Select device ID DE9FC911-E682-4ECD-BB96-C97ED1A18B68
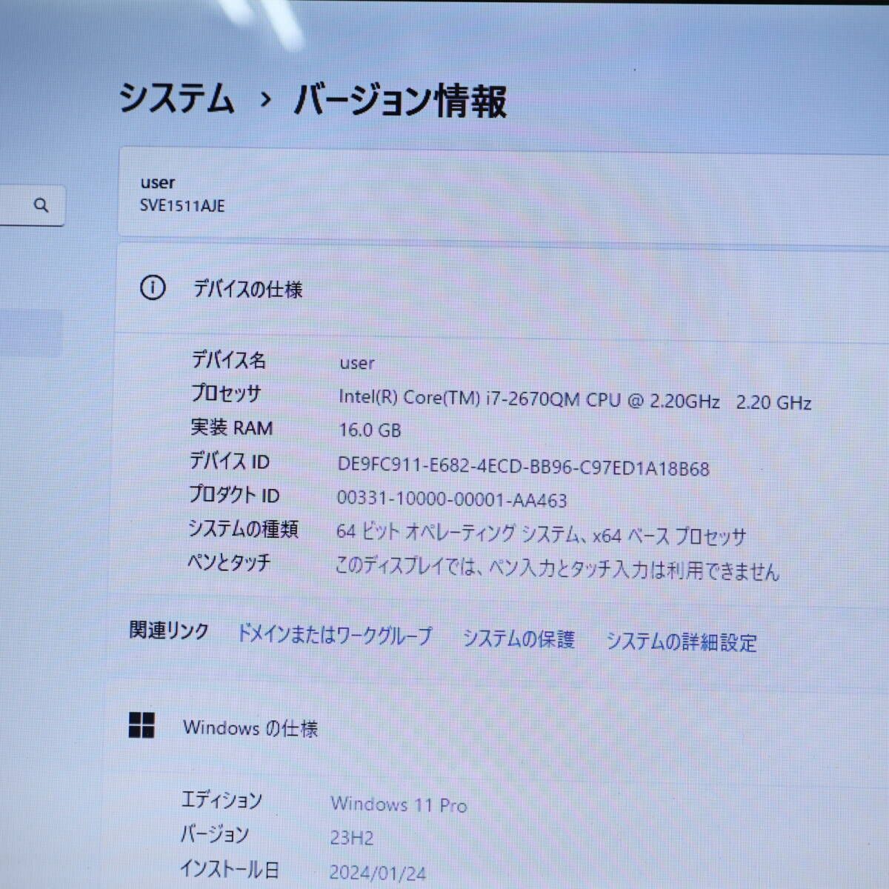Image resolution: width=889 pixels, height=889 pixels. [x=523, y=467]
